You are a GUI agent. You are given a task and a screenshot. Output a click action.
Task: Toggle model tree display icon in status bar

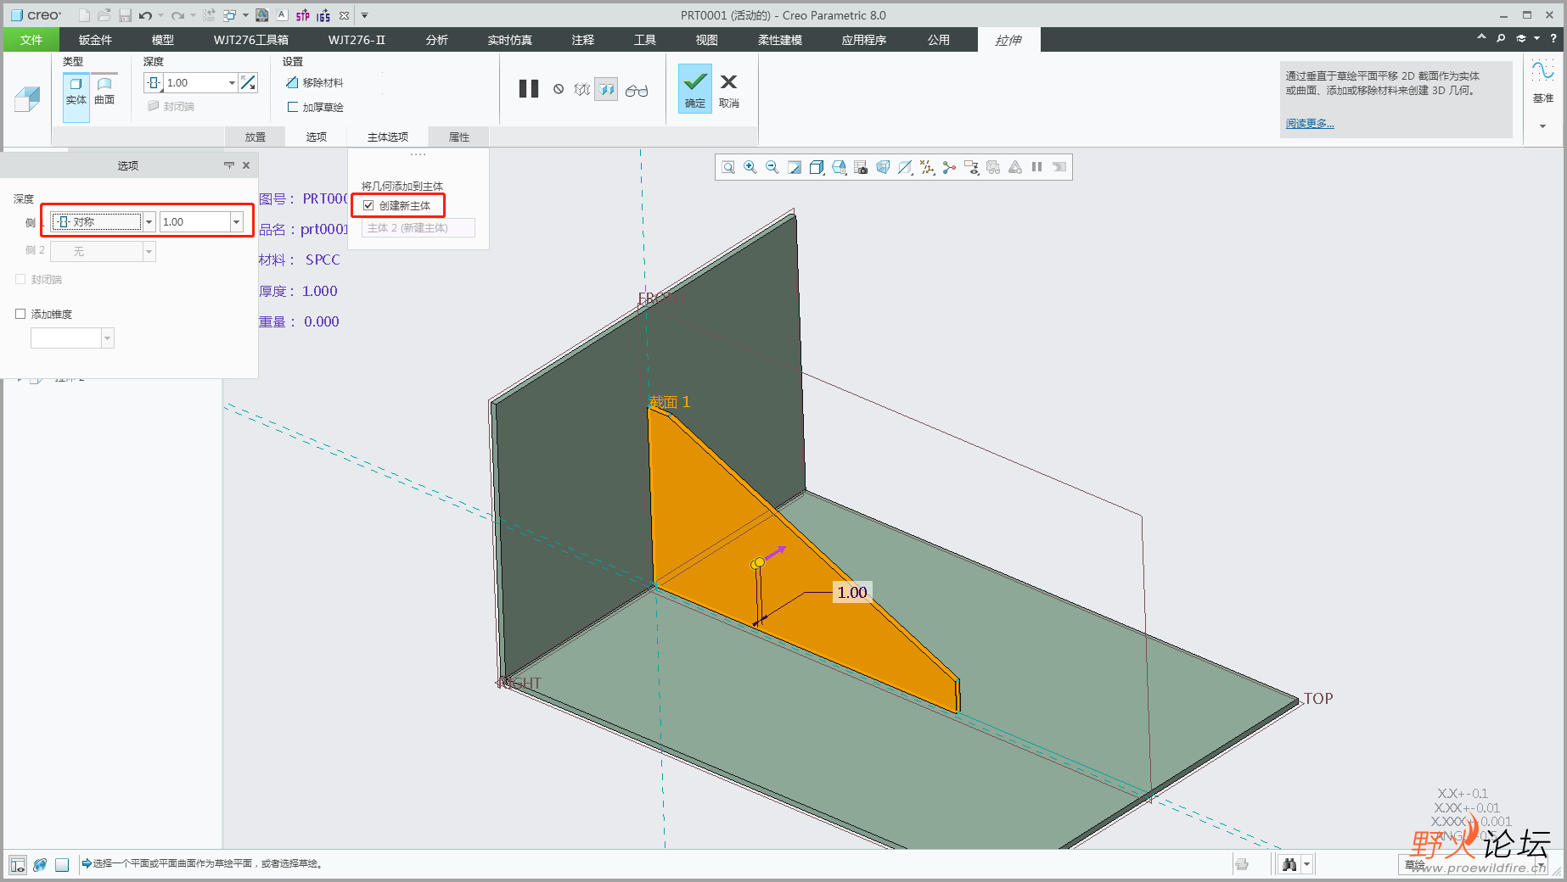point(17,865)
